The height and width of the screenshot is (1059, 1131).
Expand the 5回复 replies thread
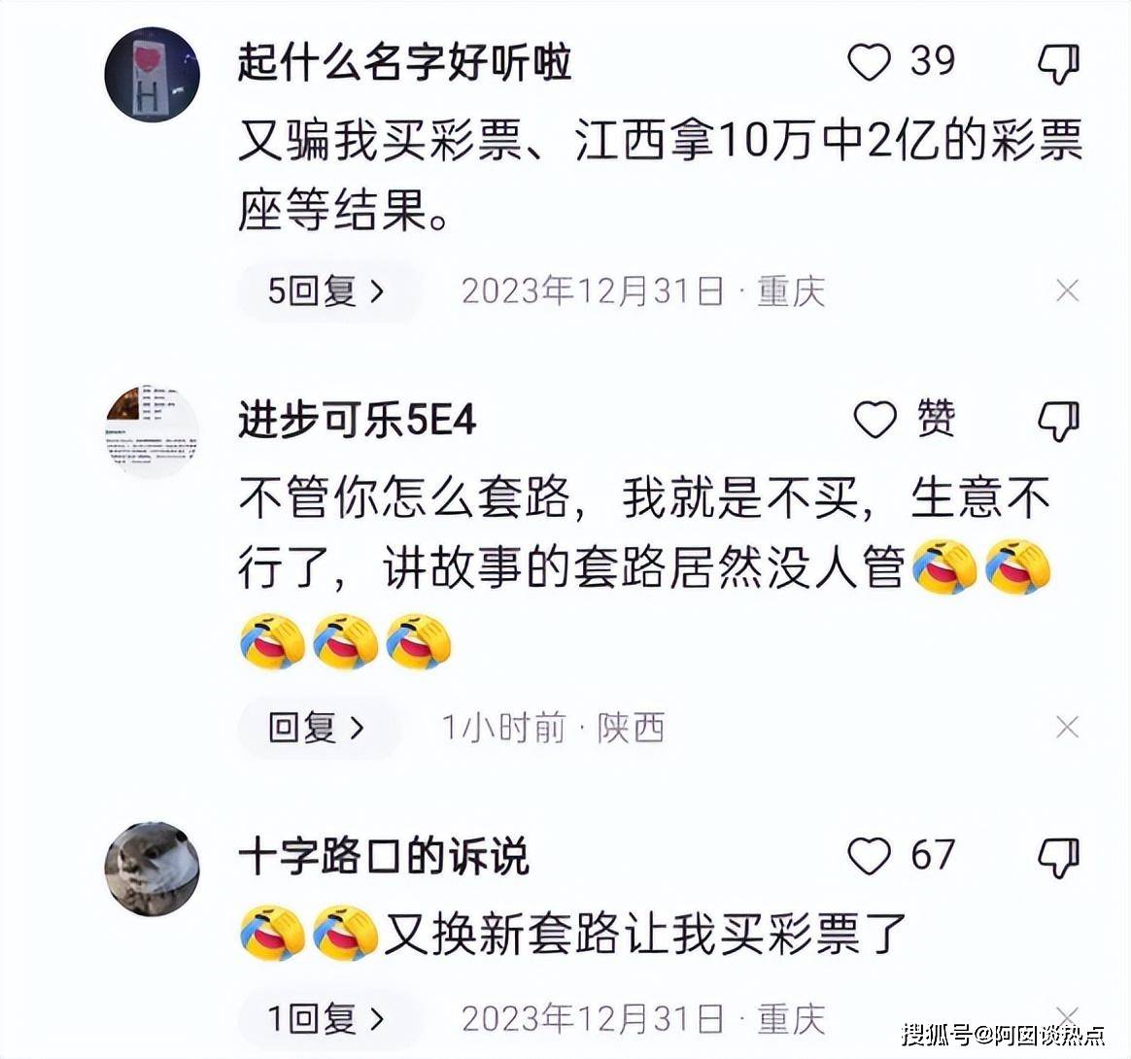[x=329, y=291]
